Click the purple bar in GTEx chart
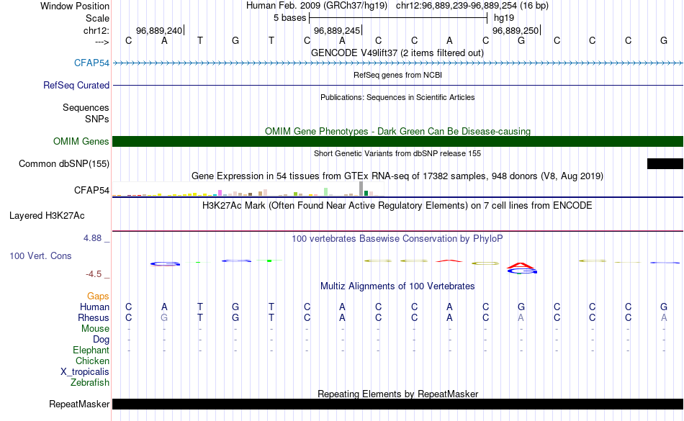 click(x=220, y=193)
